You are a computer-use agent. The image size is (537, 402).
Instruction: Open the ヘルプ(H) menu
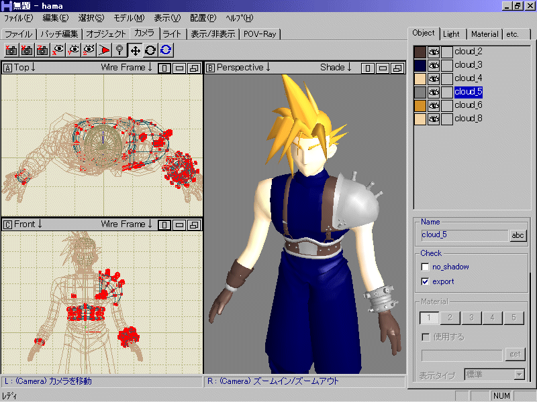(x=240, y=18)
